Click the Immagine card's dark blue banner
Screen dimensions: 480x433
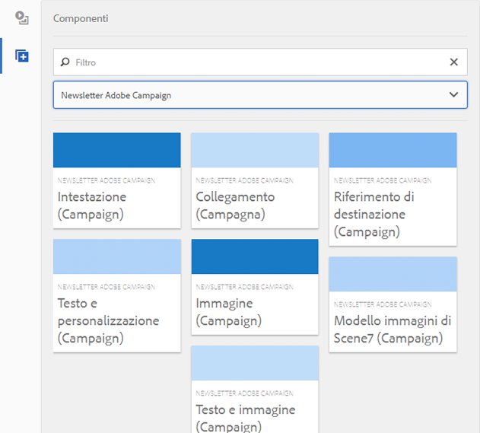point(254,256)
